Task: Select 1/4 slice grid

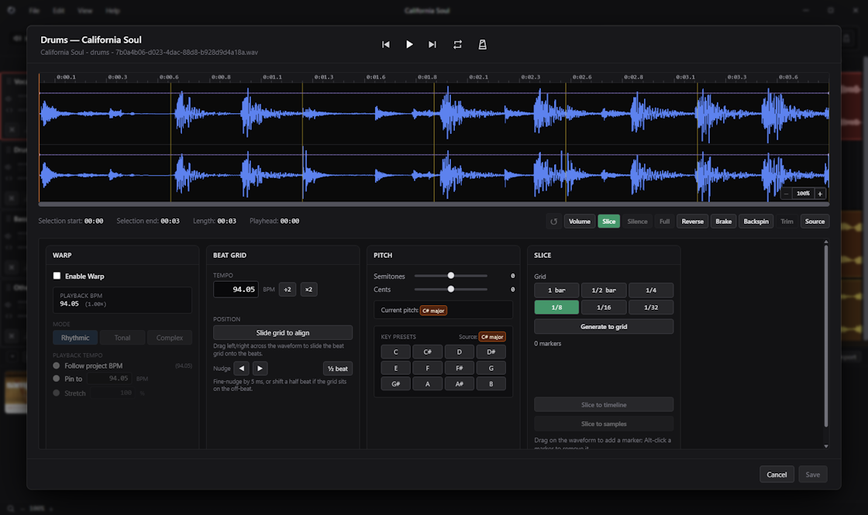Action: (x=651, y=290)
